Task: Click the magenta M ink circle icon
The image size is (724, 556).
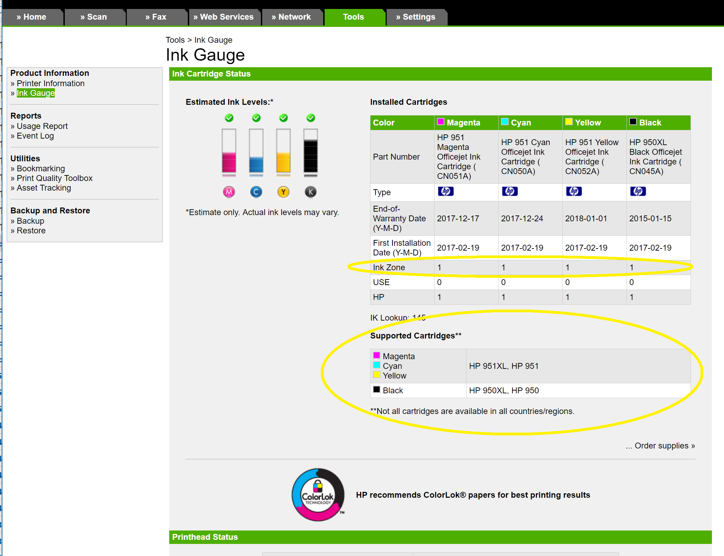Action: (229, 192)
